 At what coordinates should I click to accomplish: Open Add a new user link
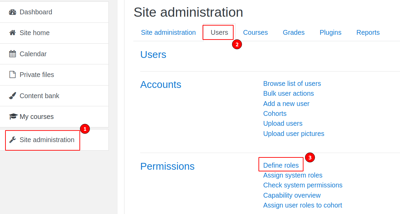tap(286, 104)
